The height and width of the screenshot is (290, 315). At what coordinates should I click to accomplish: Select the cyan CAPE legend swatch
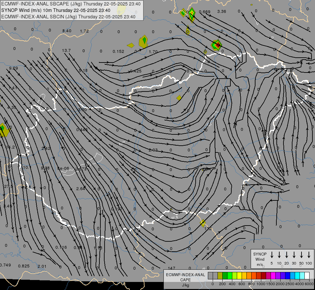point(297,276)
